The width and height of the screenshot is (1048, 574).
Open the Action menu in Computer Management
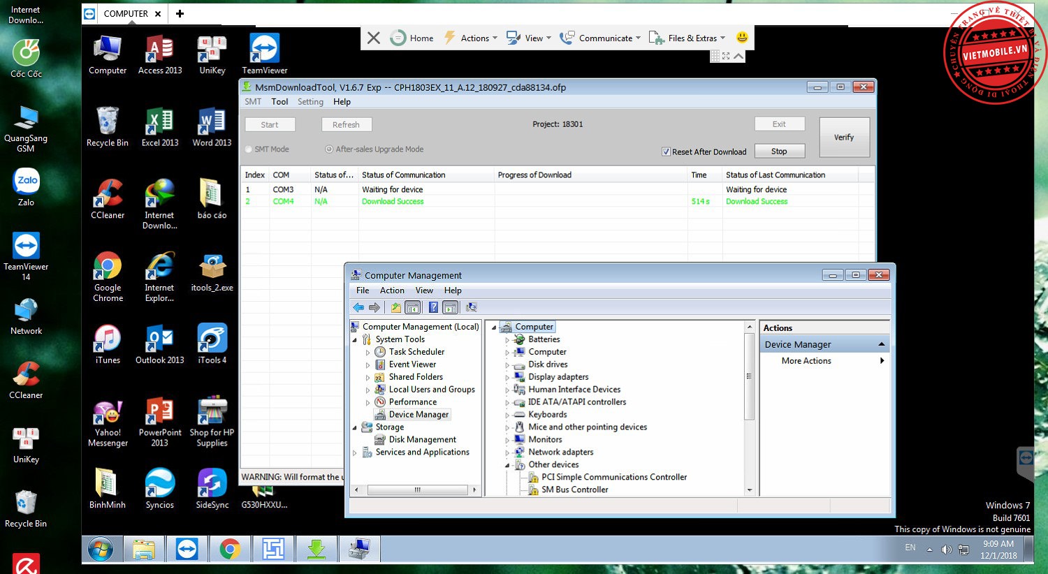pyautogui.click(x=392, y=290)
